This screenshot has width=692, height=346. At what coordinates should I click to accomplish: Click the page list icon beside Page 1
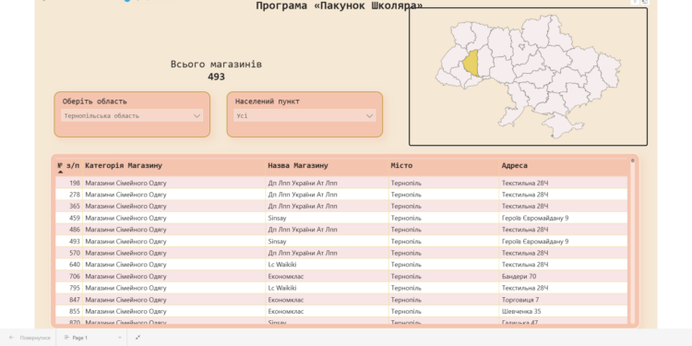[67, 338]
